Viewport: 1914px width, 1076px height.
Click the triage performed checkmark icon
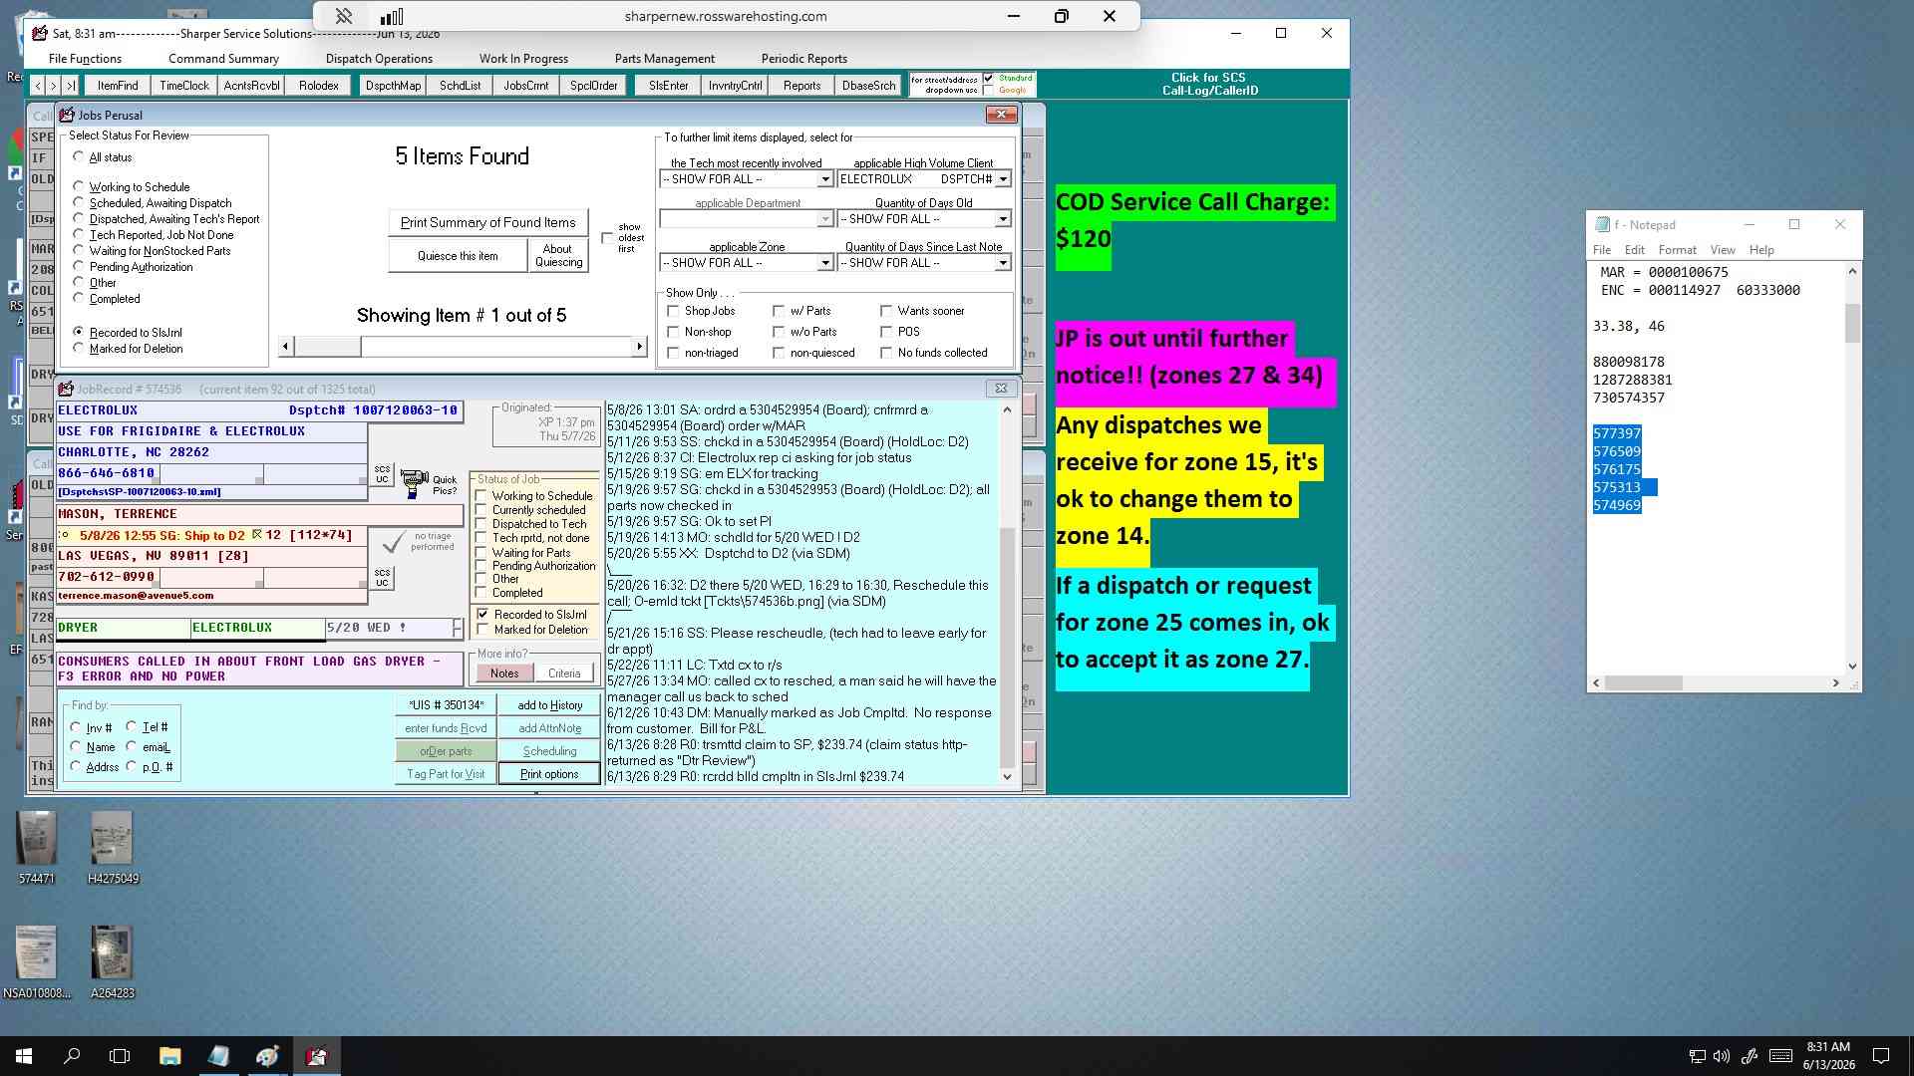(x=394, y=542)
